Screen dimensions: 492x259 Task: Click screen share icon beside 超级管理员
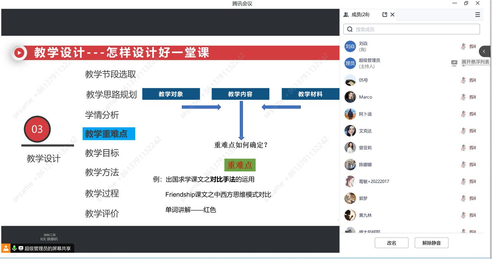(x=454, y=63)
